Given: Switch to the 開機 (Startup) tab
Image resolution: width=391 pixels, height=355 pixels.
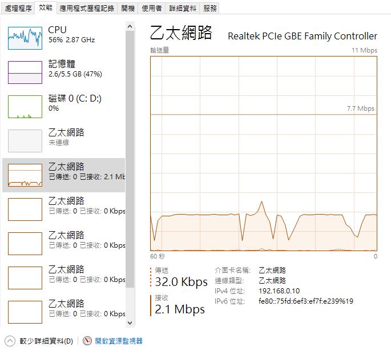Looking at the screenshot, I should point(128,9).
